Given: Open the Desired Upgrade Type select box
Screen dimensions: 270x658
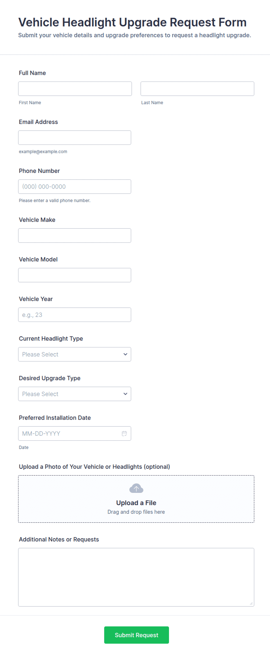Looking at the screenshot, I should 75,394.
